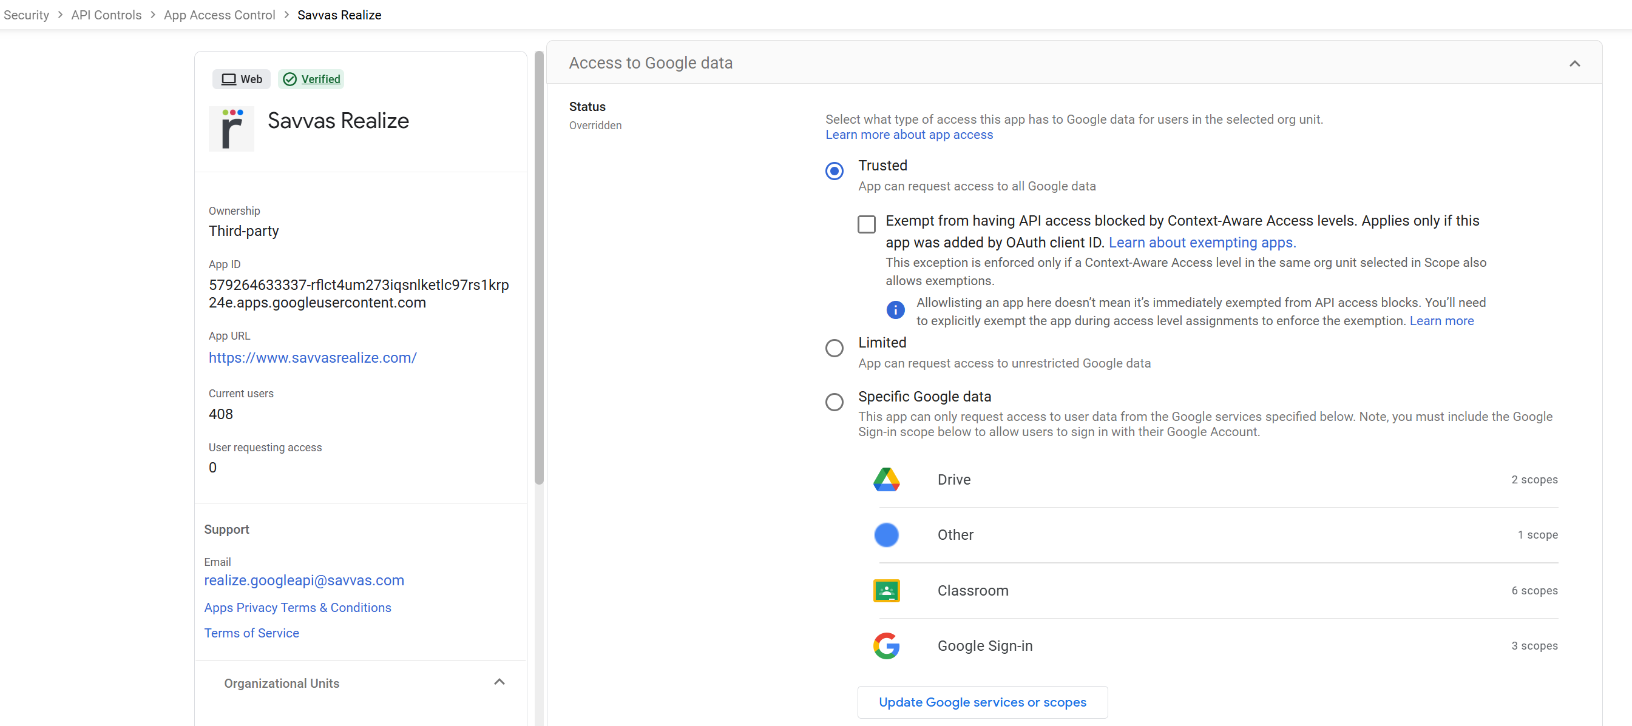Viewport: 1632px width, 726px height.
Task: Click the Google Sign-in G icon
Action: (886, 645)
